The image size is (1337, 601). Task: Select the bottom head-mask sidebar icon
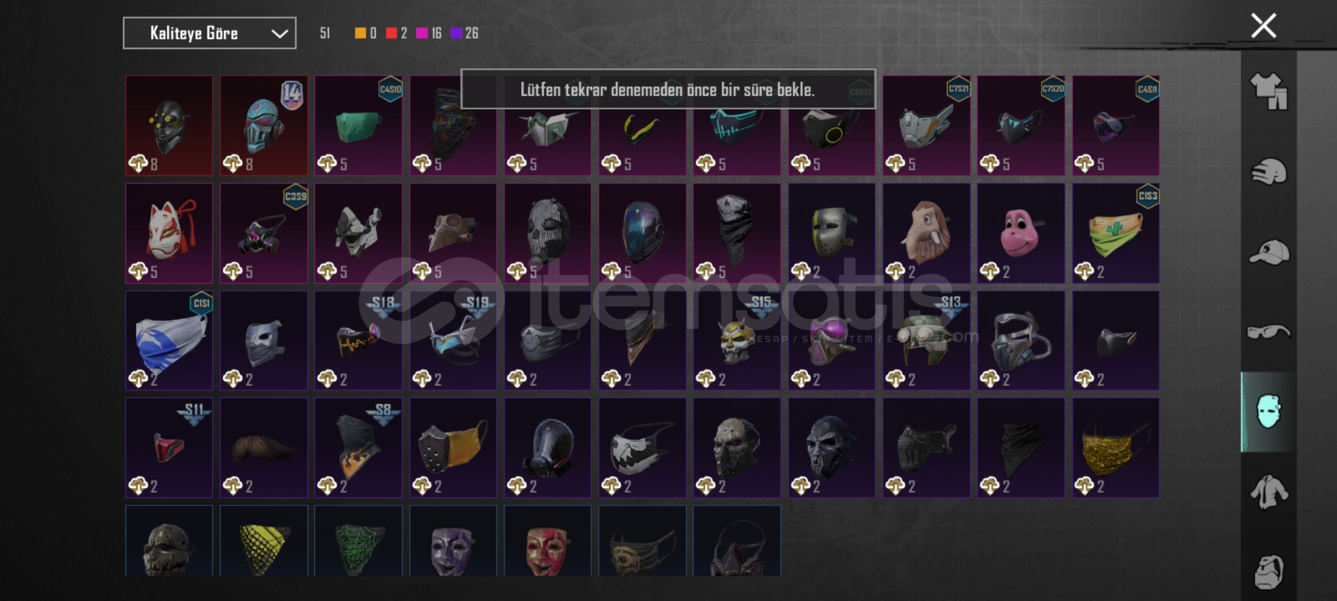coord(1268,572)
